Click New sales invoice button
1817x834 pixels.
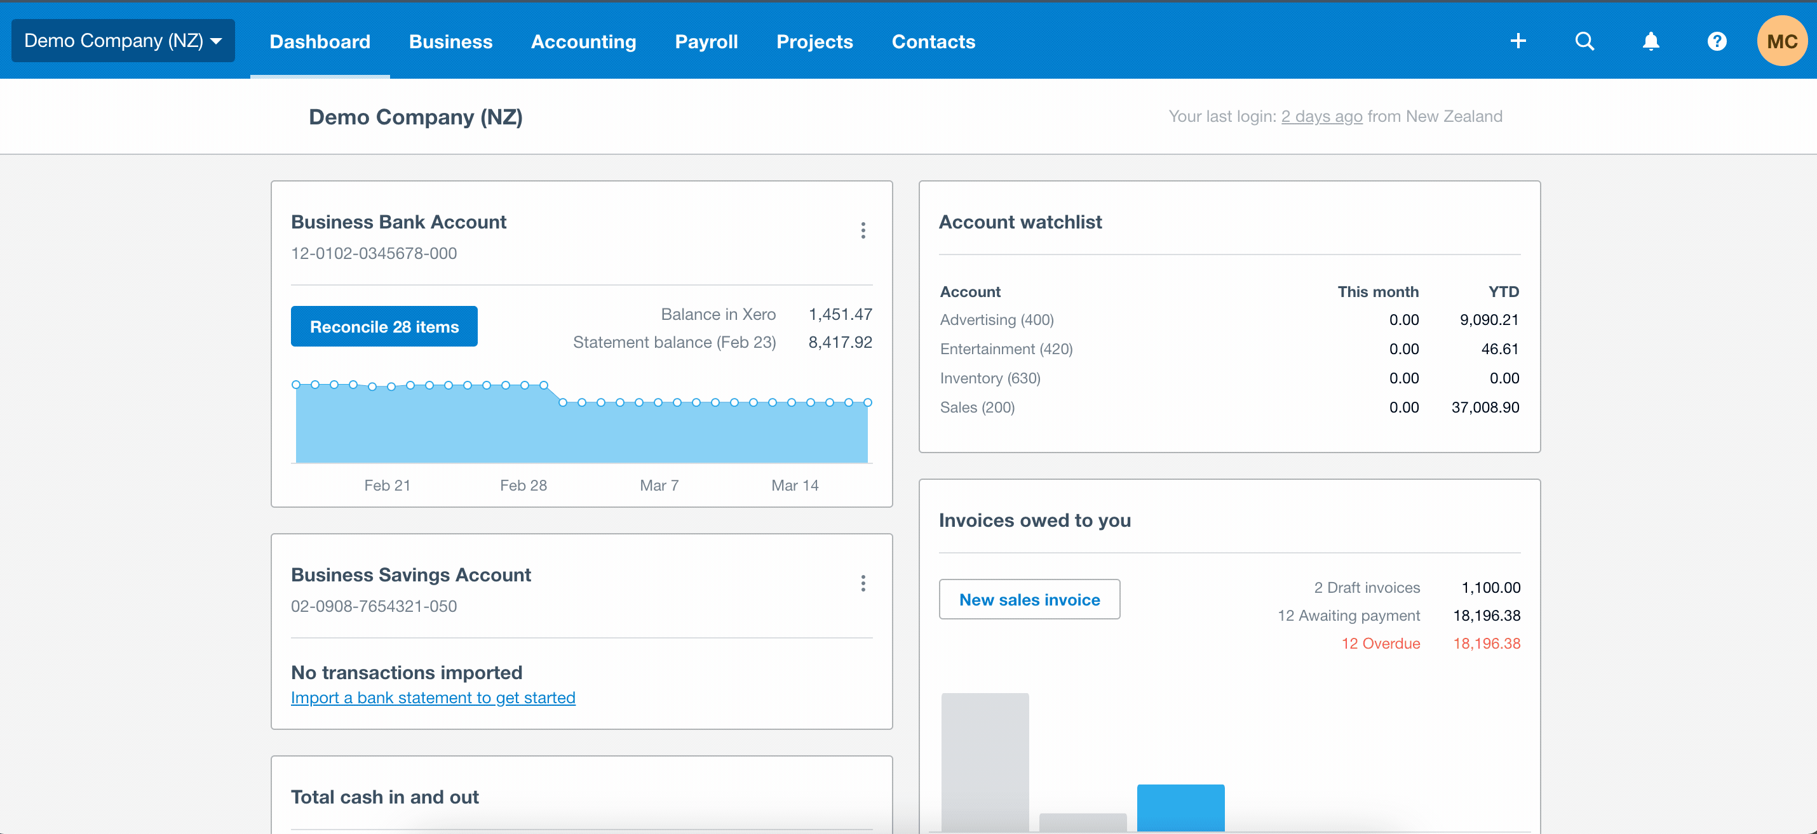click(x=1029, y=599)
